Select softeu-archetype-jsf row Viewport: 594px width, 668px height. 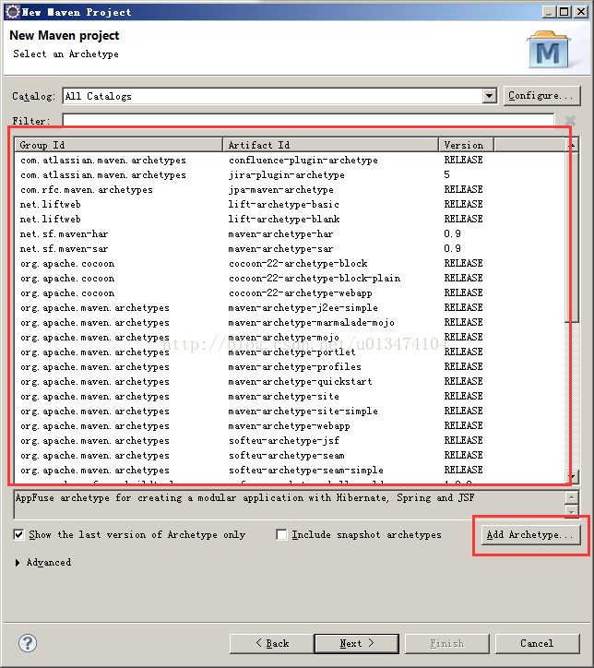click(x=291, y=440)
